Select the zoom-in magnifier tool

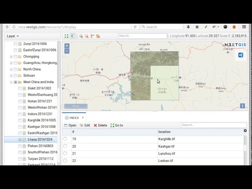click(81, 36)
